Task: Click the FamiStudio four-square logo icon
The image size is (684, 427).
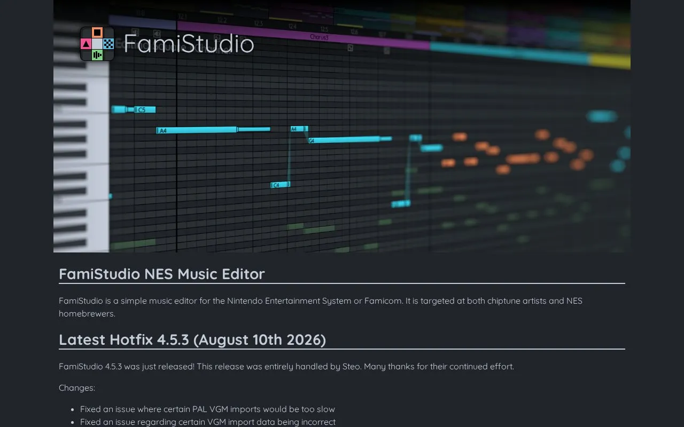Action: click(97, 44)
